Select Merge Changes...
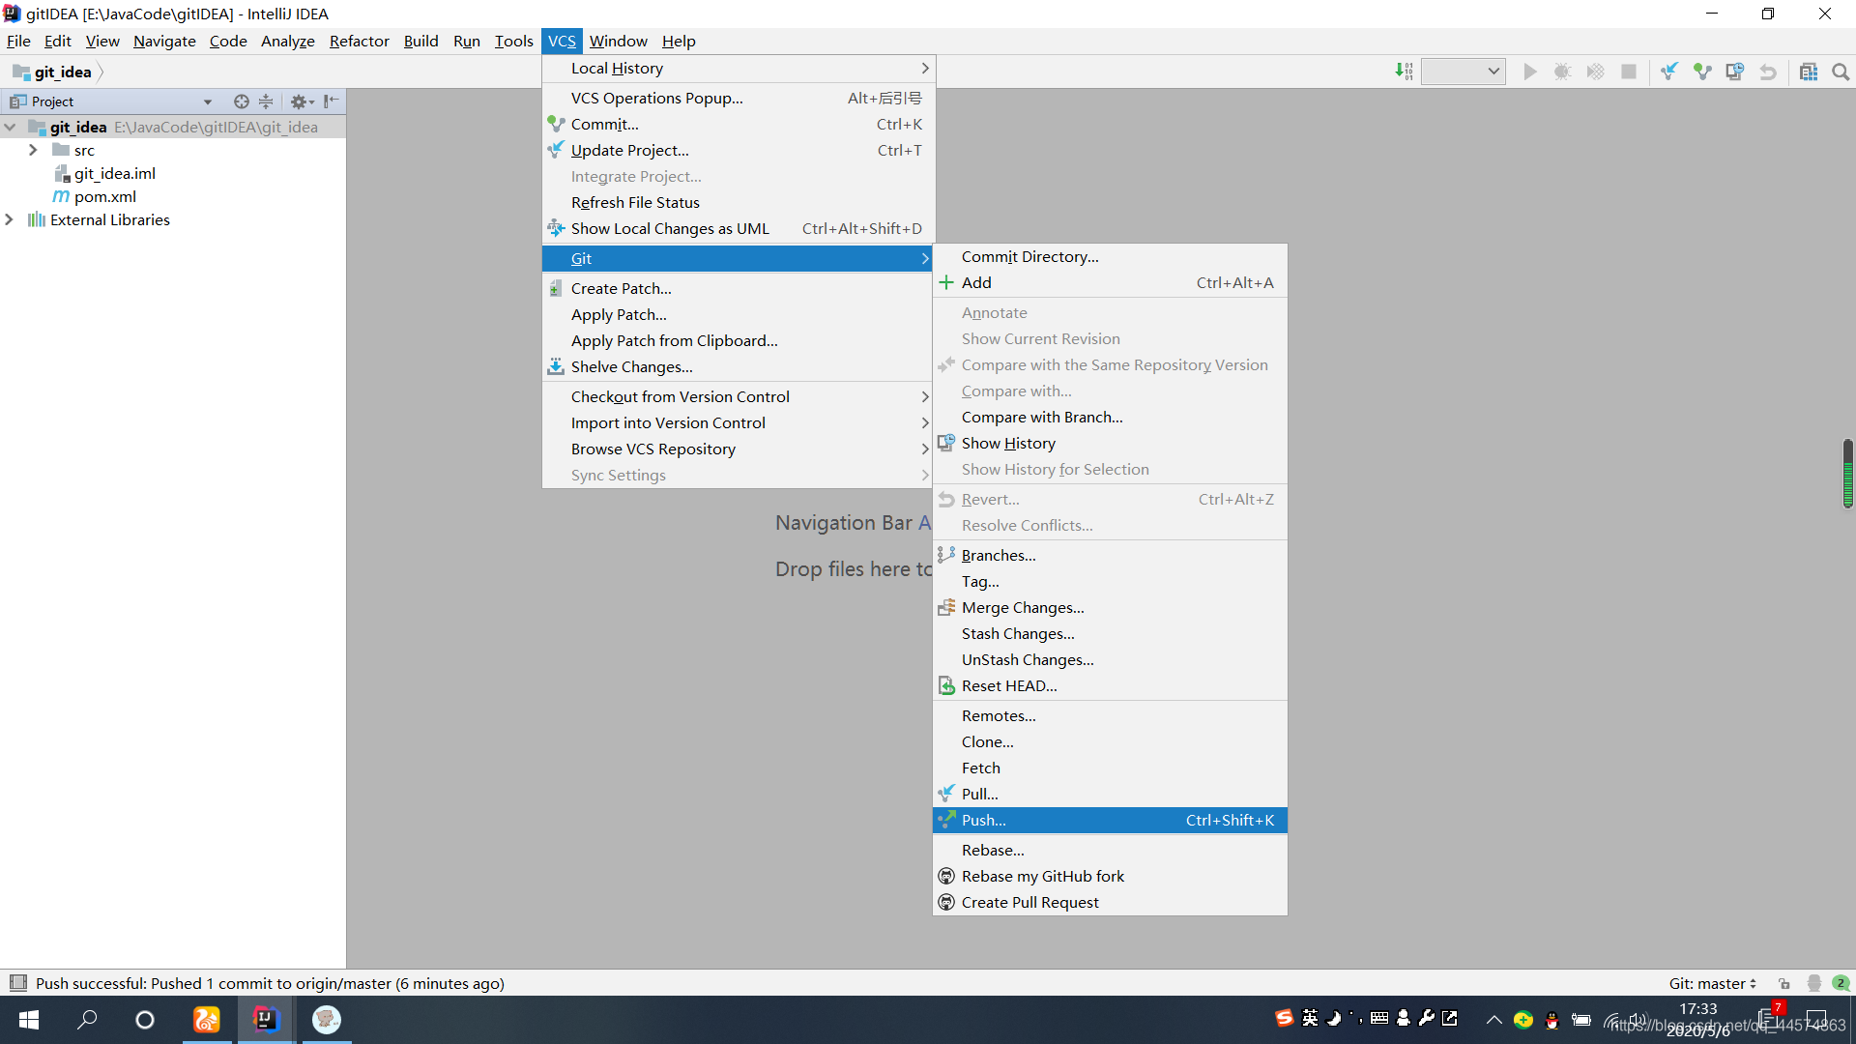Screen dimensions: 1856x1044 click(x=1110, y=607)
